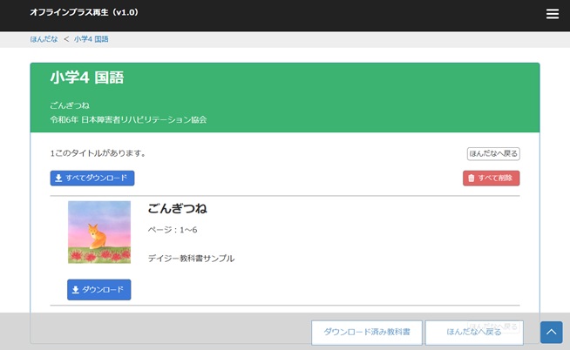Viewport: 570px width, 350px height.
Task: Click the 小学4 国語 breadcrumb item
Action: 92,39
